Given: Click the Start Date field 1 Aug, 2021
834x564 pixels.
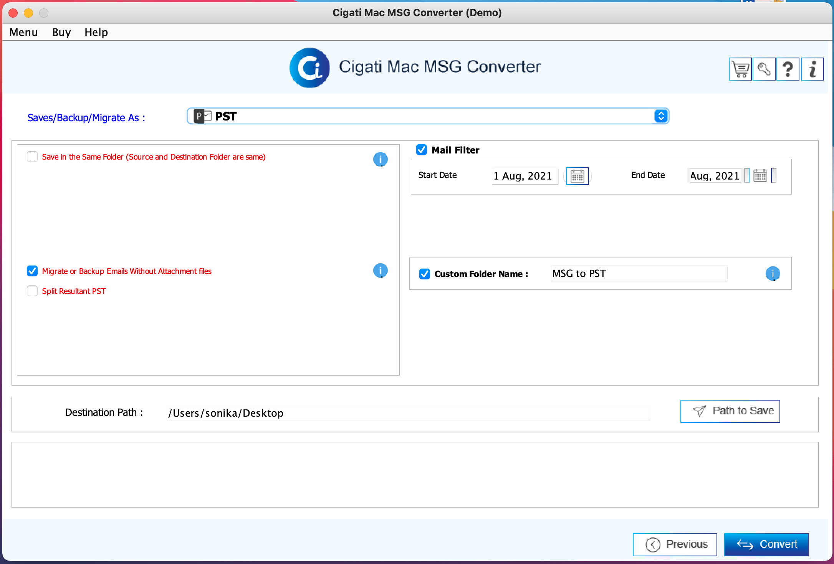Looking at the screenshot, I should click(525, 176).
